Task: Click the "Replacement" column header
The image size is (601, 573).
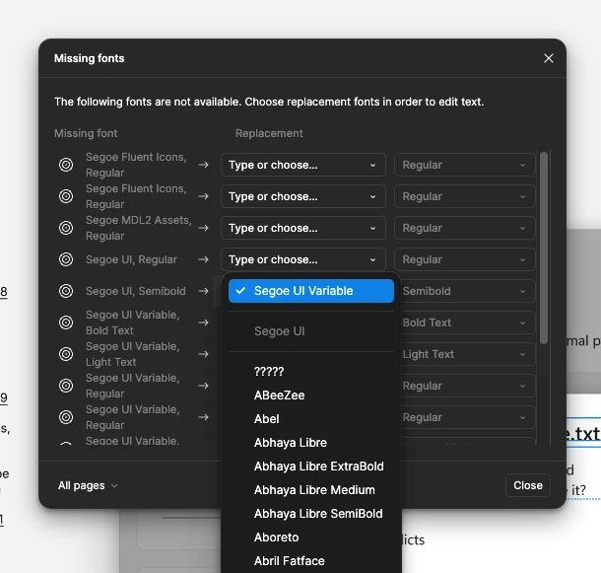Action: click(269, 133)
